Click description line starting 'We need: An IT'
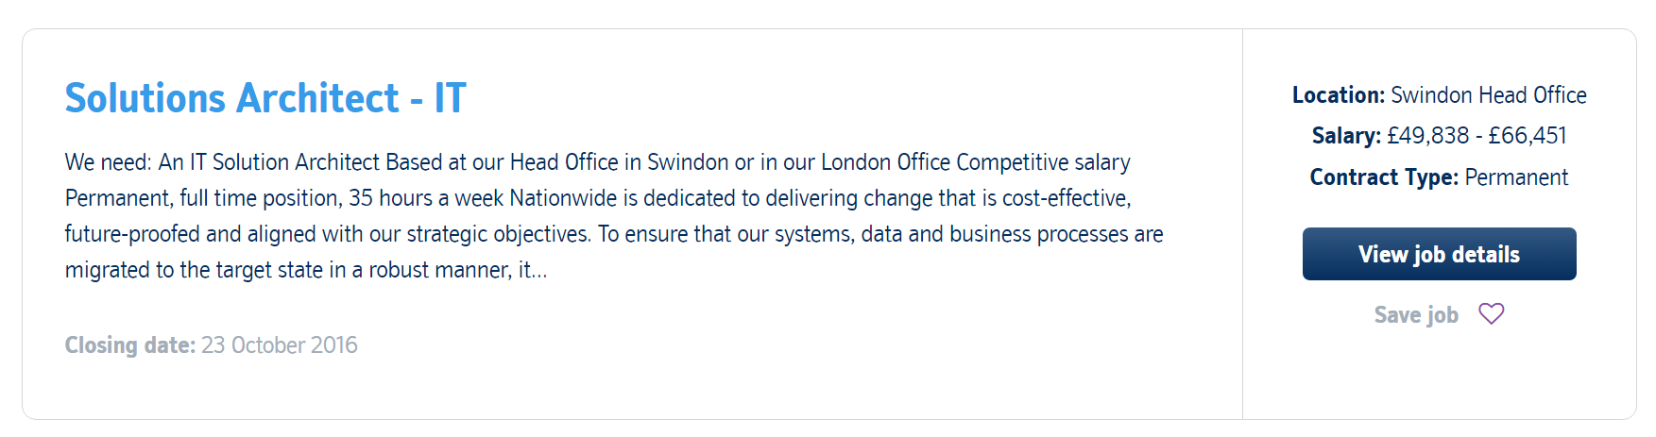 (597, 162)
